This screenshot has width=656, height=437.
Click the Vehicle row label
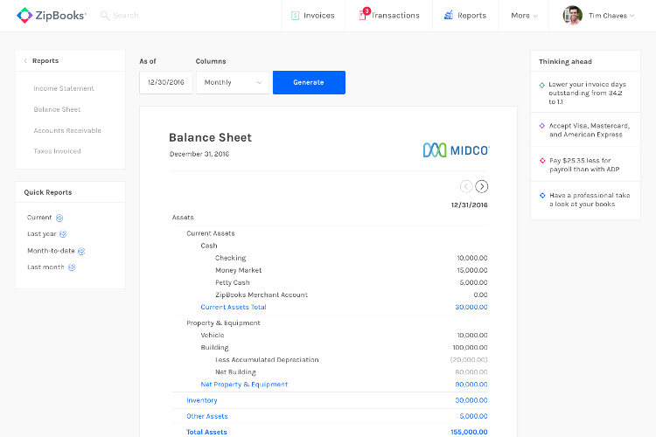coord(213,336)
